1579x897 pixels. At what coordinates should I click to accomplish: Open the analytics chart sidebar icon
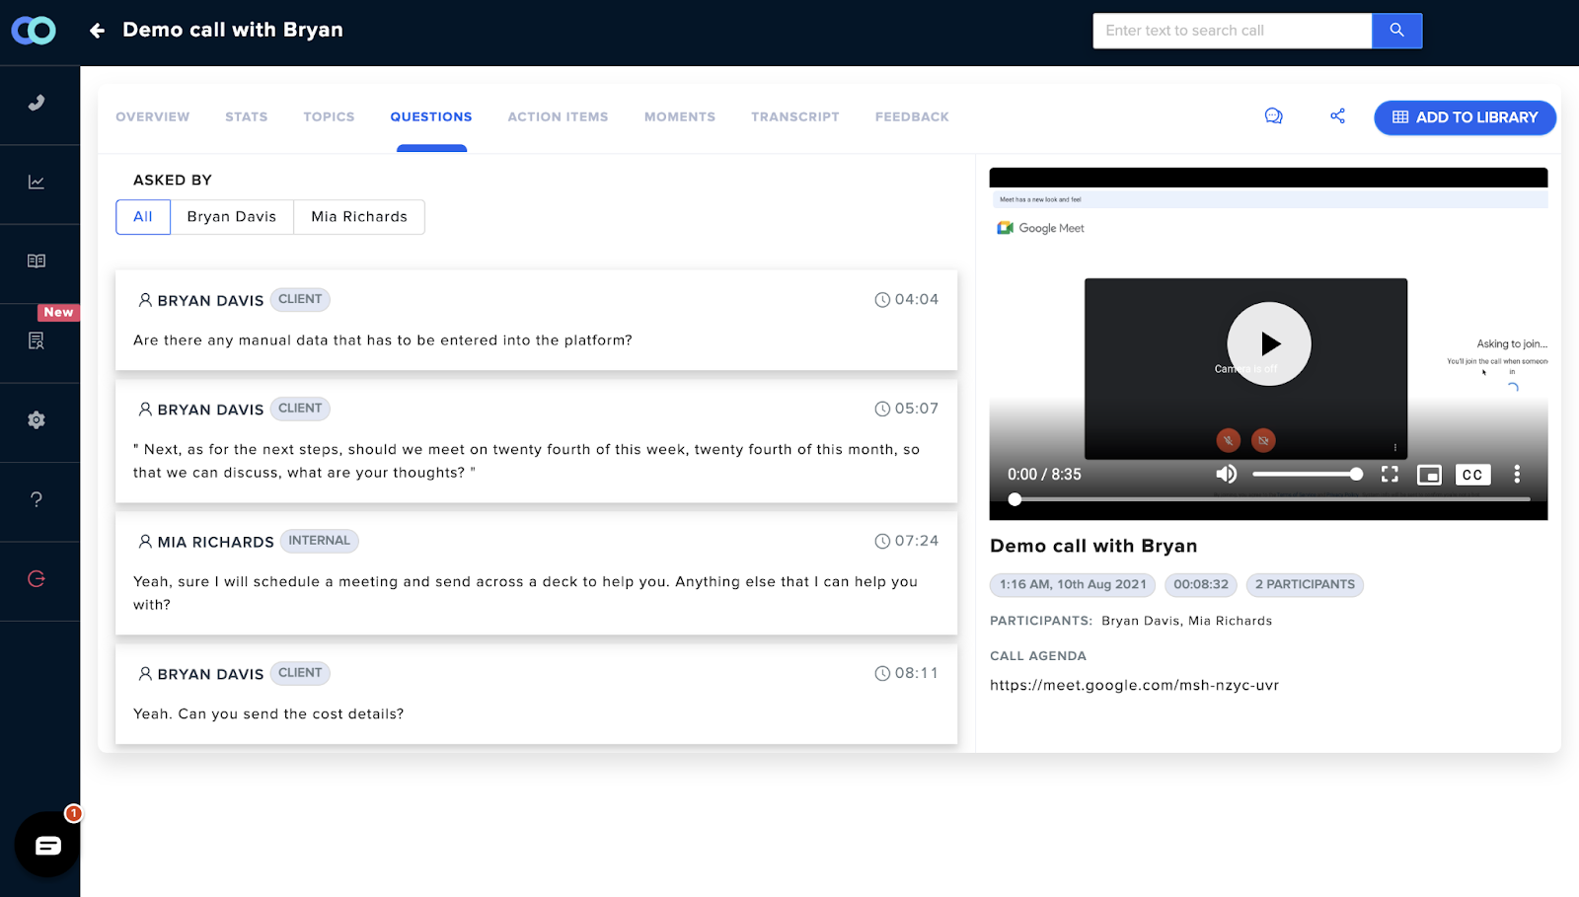[37, 183]
